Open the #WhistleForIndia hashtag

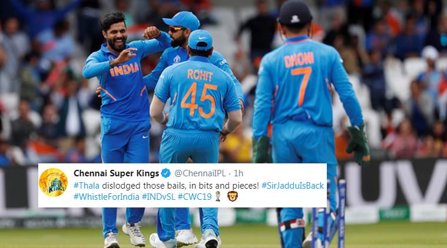pos(107,196)
